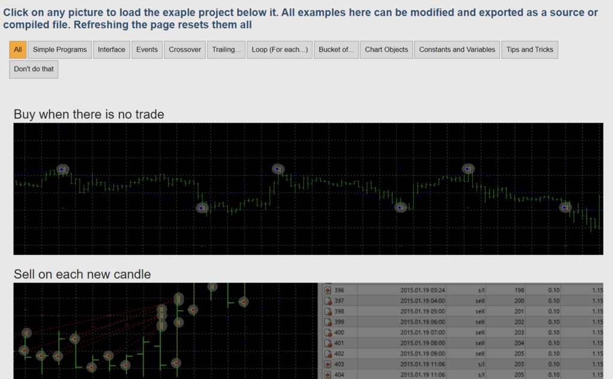Viewport: 613px width, 379px height.
Task: Click the instruction text about loading examples
Action: click(301, 19)
